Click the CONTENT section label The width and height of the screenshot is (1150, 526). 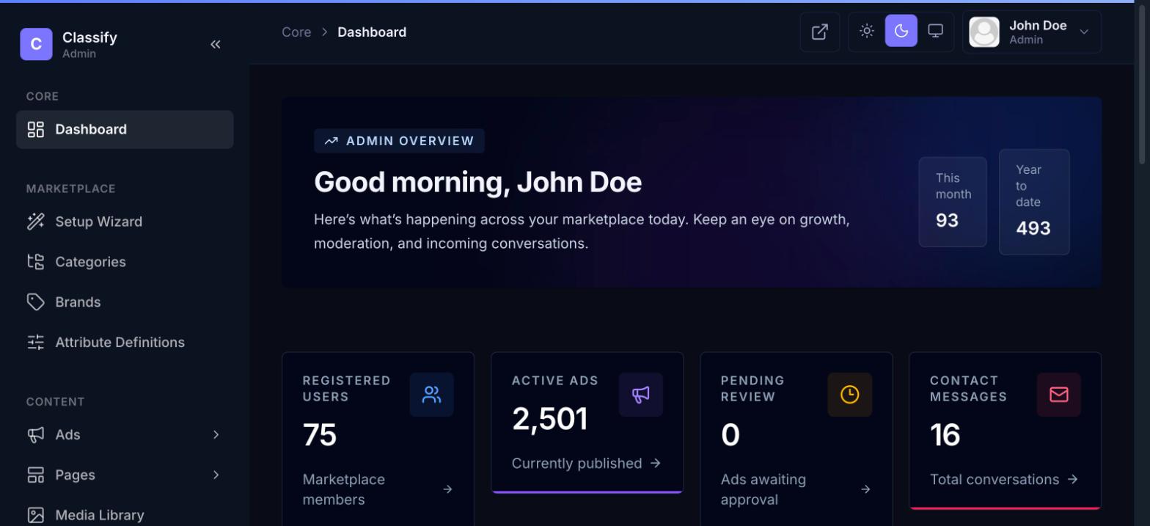(55, 402)
